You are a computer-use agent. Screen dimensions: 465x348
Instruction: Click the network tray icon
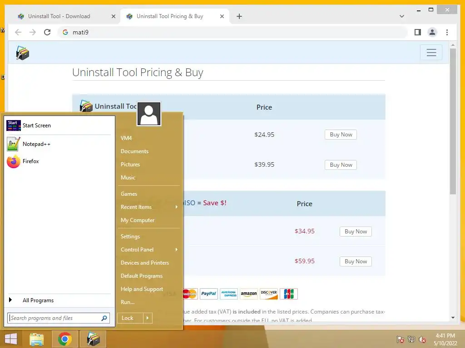coord(411,339)
